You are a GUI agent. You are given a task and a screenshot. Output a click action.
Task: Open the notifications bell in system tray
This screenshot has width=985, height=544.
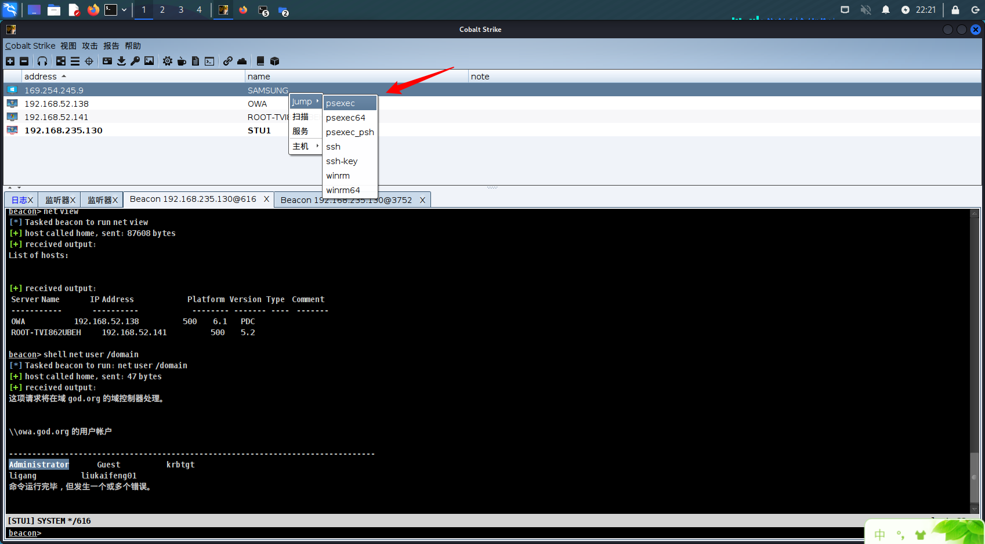pos(886,10)
